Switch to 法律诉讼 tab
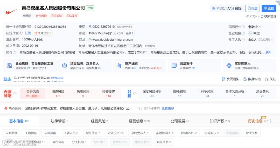280x148 pixels. 59,121
